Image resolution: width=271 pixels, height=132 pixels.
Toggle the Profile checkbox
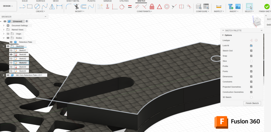[251, 66]
